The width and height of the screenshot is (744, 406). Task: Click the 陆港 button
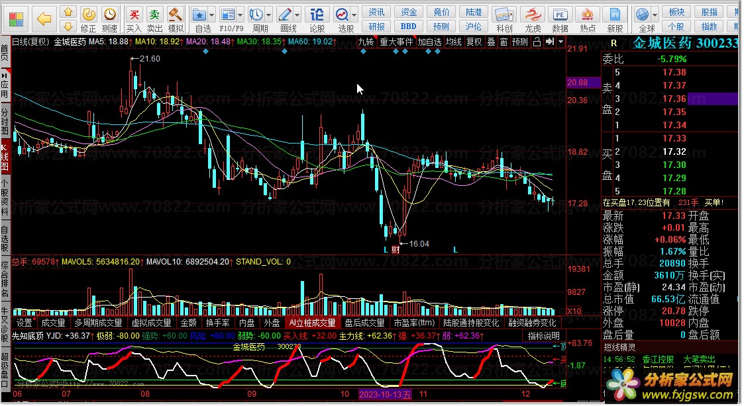[474, 13]
